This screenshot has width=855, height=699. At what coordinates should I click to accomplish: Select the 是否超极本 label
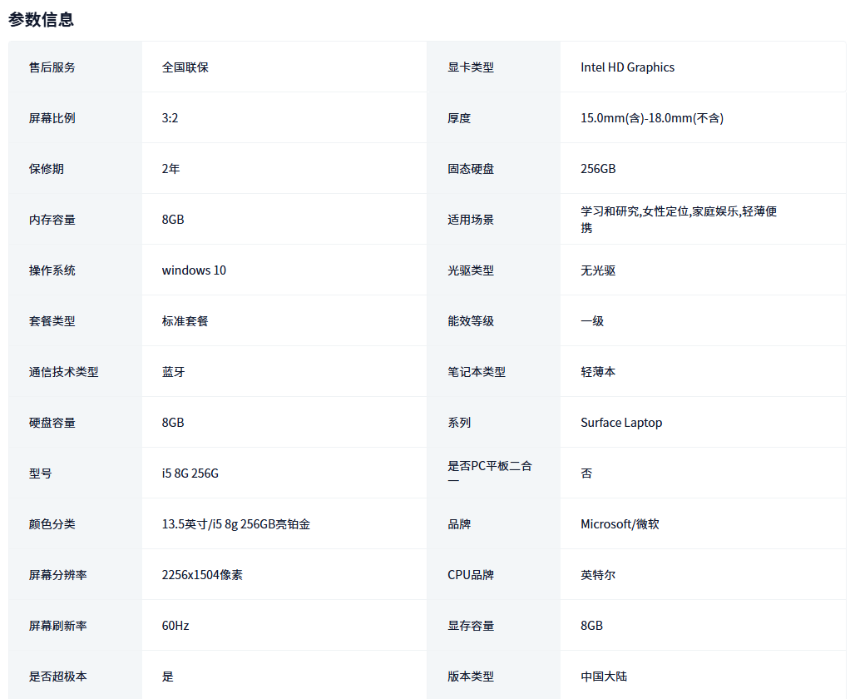[x=57, y=676]
